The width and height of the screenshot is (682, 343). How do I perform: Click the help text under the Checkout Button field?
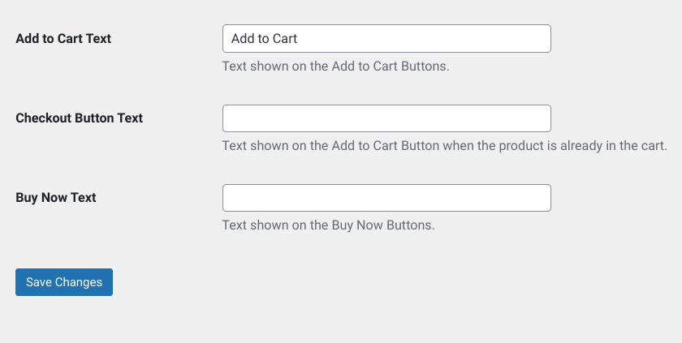(445, 146)
